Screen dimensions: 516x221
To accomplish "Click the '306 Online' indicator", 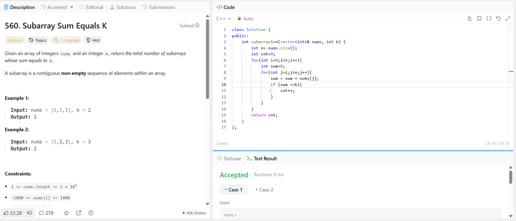I will pos(194,213).
